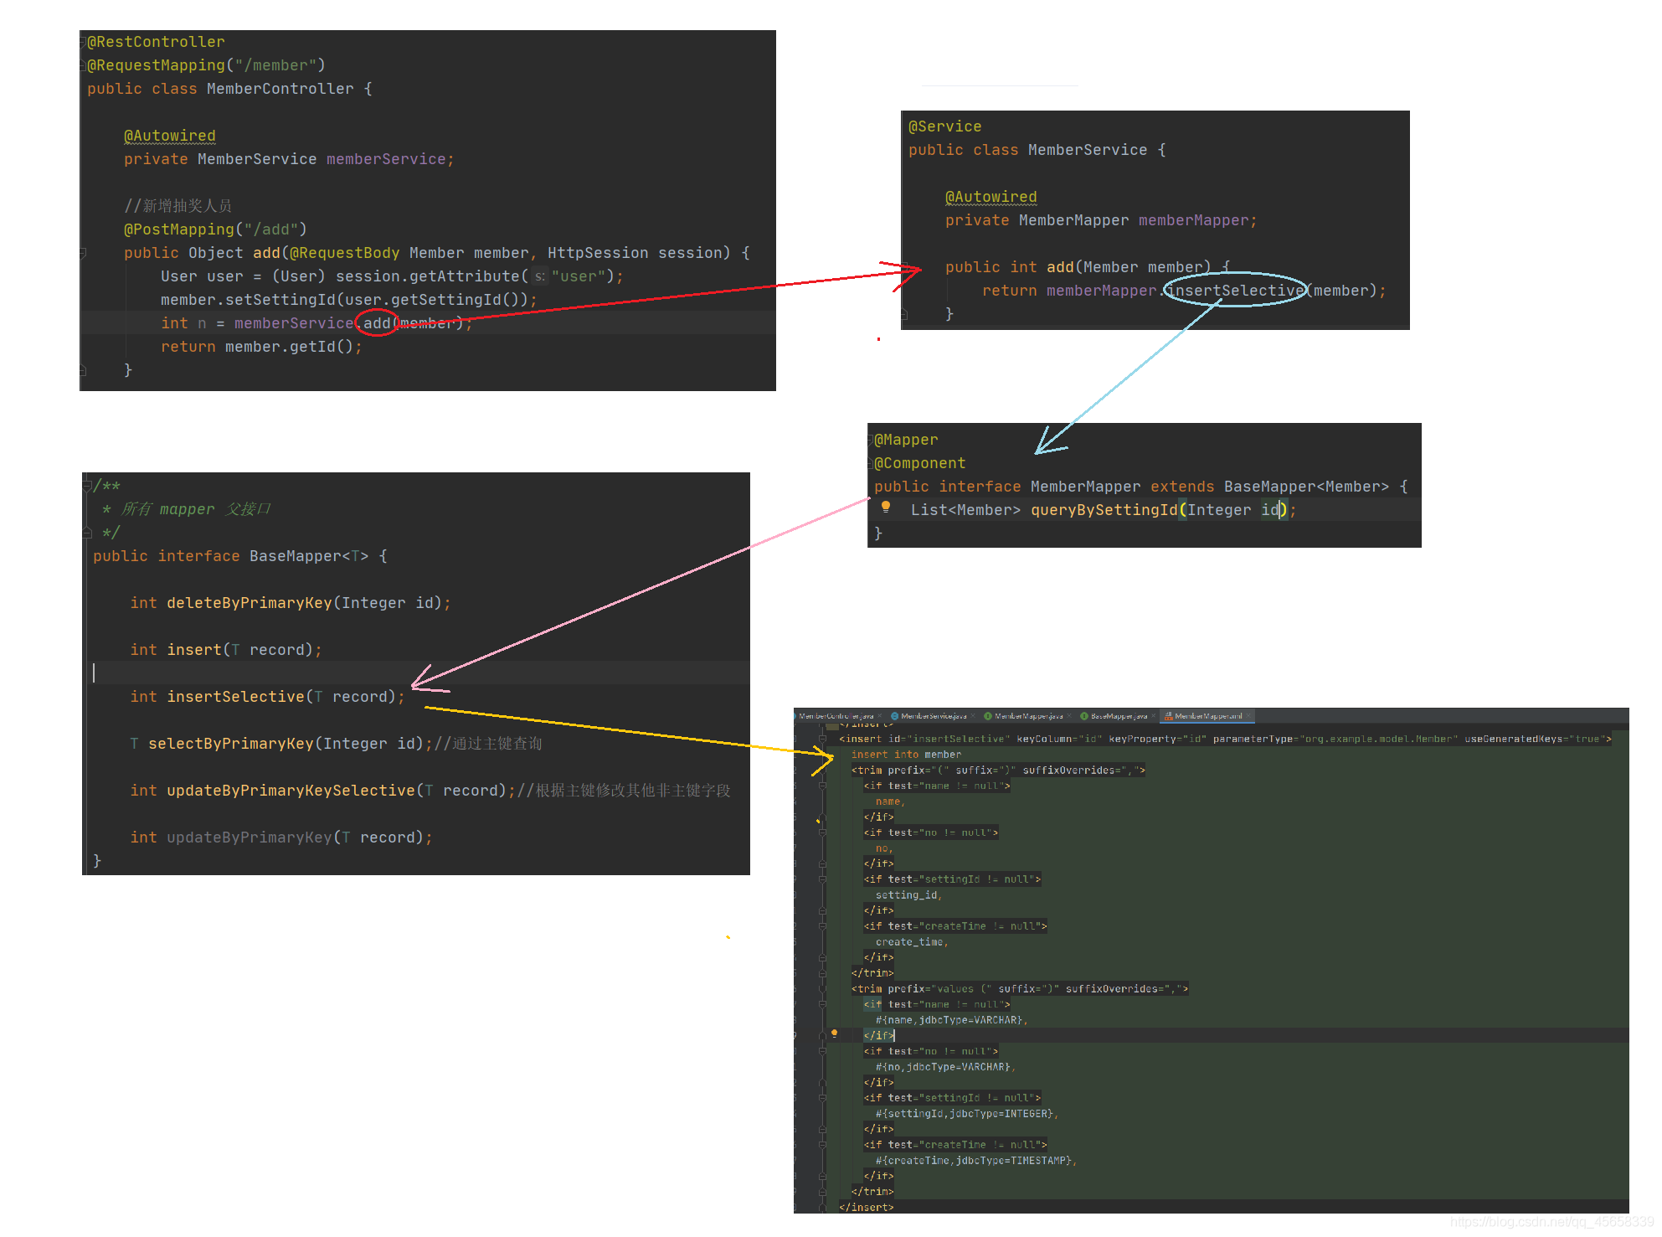Click the @RequestMapping("/member") annotation

coord(206,65)
